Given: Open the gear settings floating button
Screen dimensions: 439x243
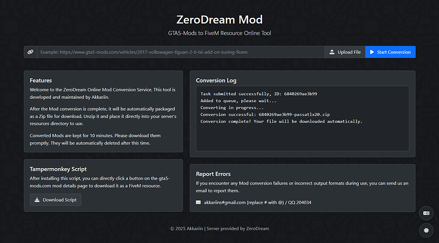Looking at the screenshot, I should [426, 230].
